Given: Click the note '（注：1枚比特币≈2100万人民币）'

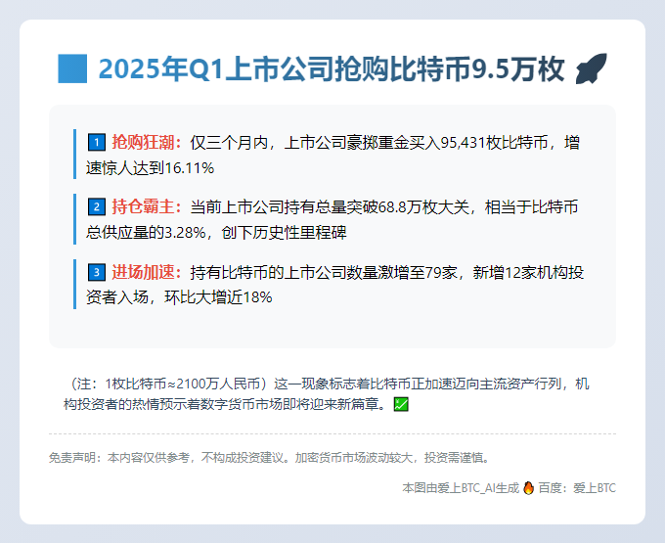Looking at the screenshot, I should [x=169, y=384].
